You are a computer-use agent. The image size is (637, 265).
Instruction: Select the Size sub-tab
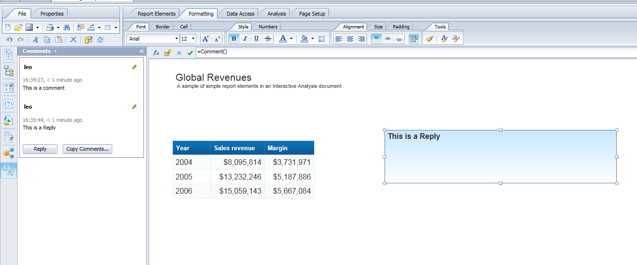tap(378, 27)
